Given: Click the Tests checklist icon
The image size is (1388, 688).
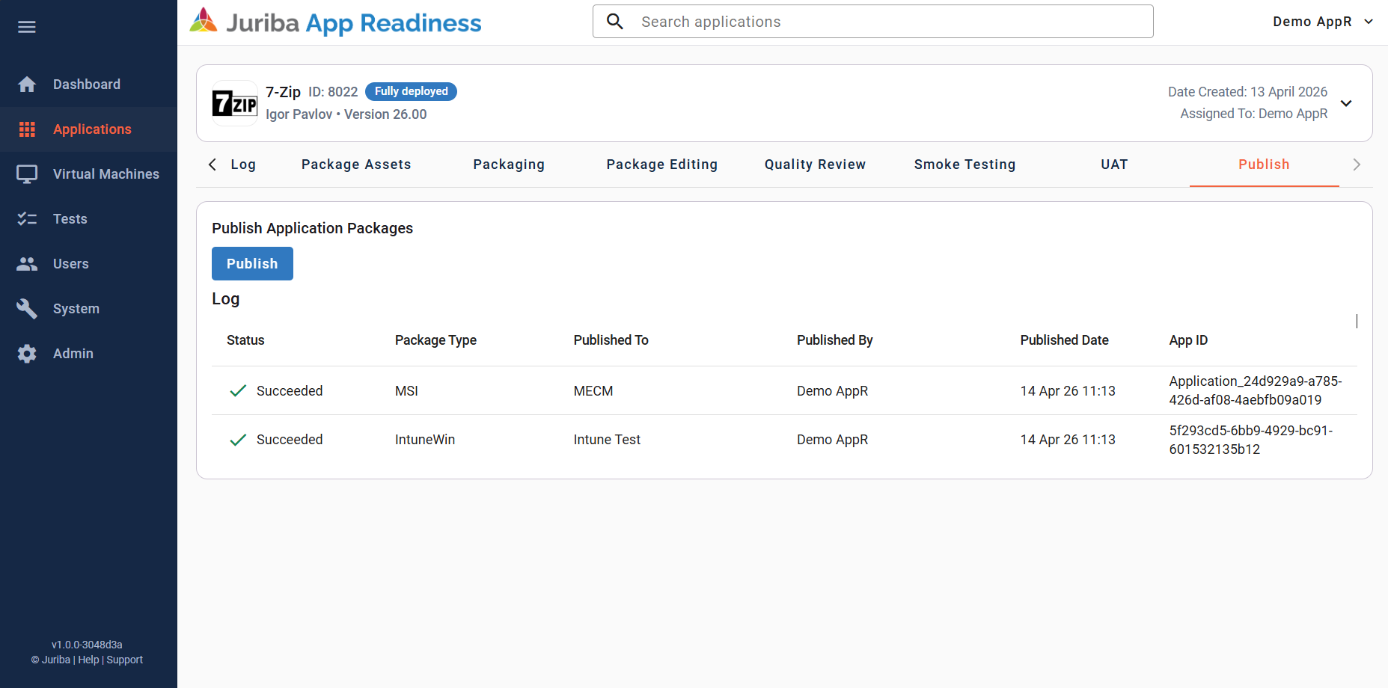Looking at the screenshot, I should coord(27,219).
